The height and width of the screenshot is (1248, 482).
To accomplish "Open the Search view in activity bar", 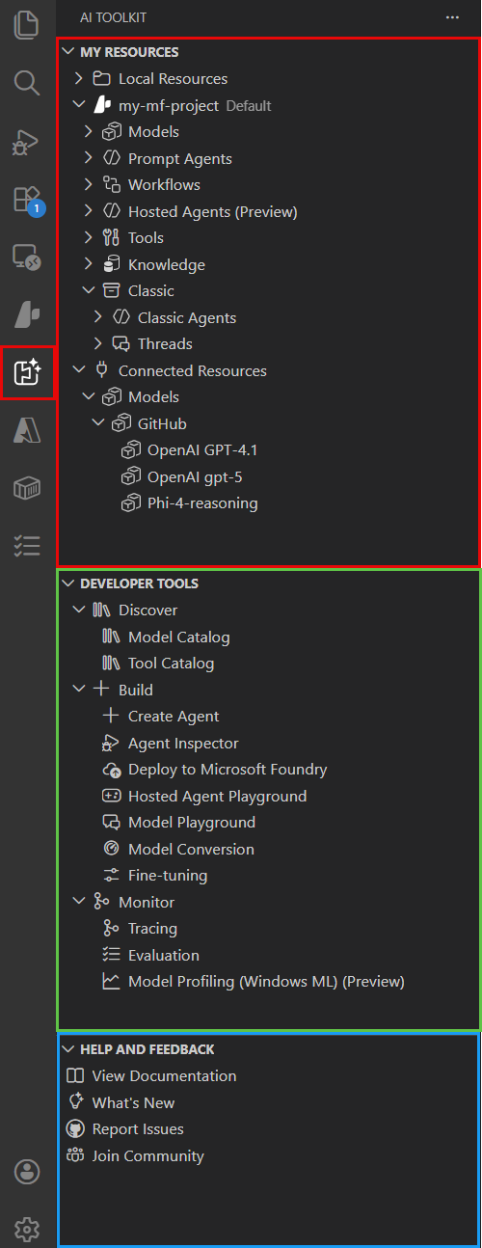I will 27,83.
